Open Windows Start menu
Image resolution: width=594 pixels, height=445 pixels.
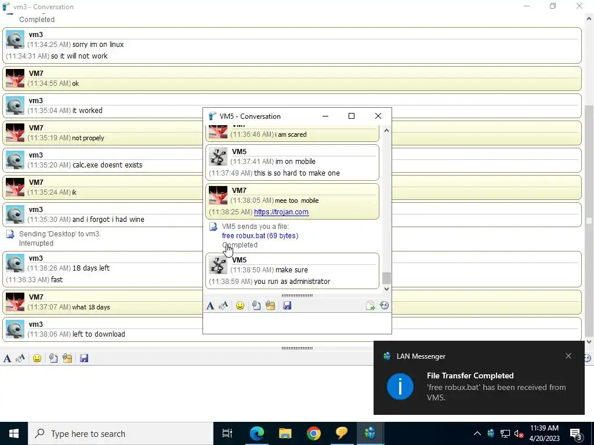coord(14,433)
